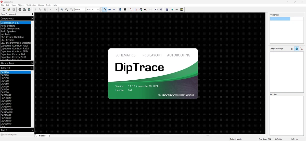This screenshot has height=141, width=306.
Task: Select the Place Wire tool
Action: pyautogui.click(x=131, y=10)
